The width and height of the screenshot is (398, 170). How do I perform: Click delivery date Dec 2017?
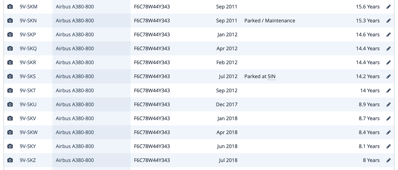tap(227, 105)
